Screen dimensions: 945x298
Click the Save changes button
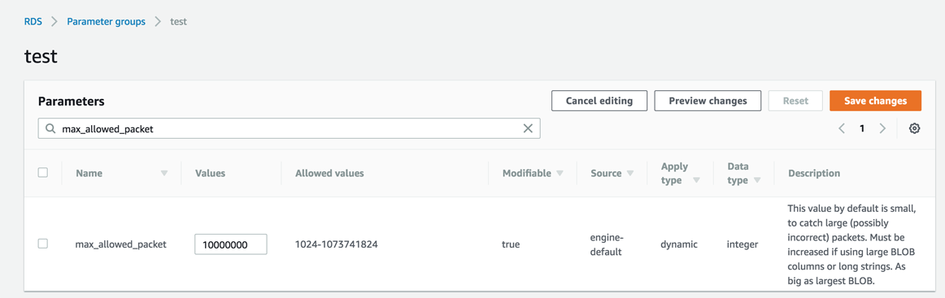(x=875, y=101)
